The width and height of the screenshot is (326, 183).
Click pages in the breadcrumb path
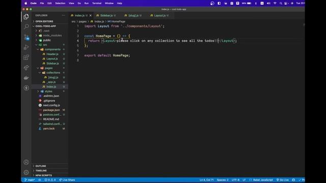click(83, 21)
